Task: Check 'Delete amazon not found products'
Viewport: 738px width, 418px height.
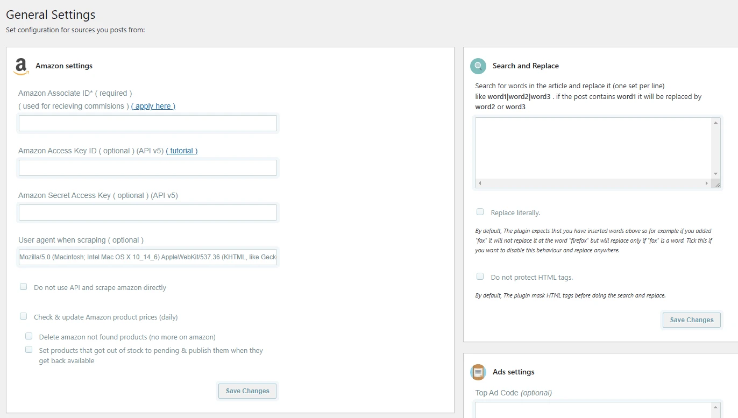Action: (29, 335)
